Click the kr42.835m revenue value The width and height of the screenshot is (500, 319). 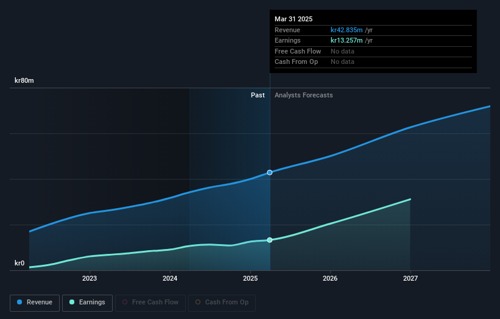(347, 30)
